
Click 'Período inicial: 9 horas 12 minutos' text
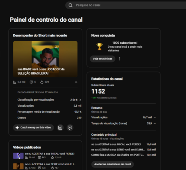(x=38, y=92)
